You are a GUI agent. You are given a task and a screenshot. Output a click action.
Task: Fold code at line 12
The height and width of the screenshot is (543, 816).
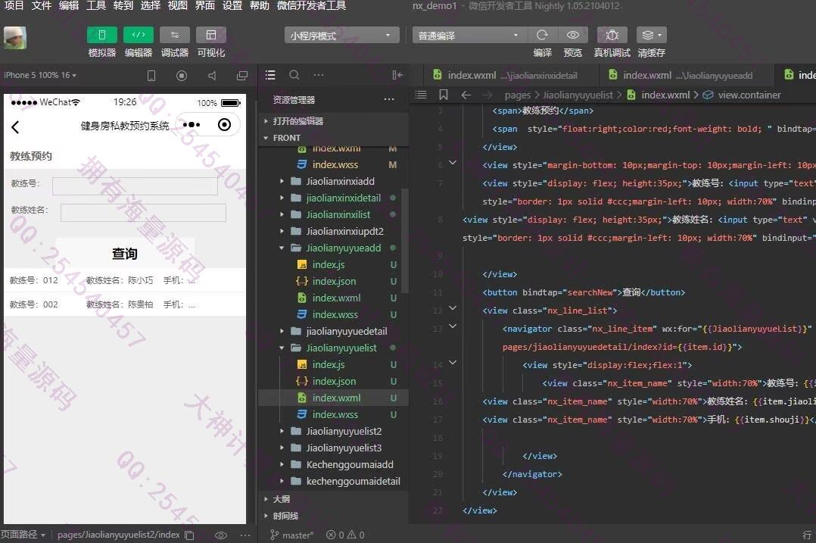(x=453, y=308)
